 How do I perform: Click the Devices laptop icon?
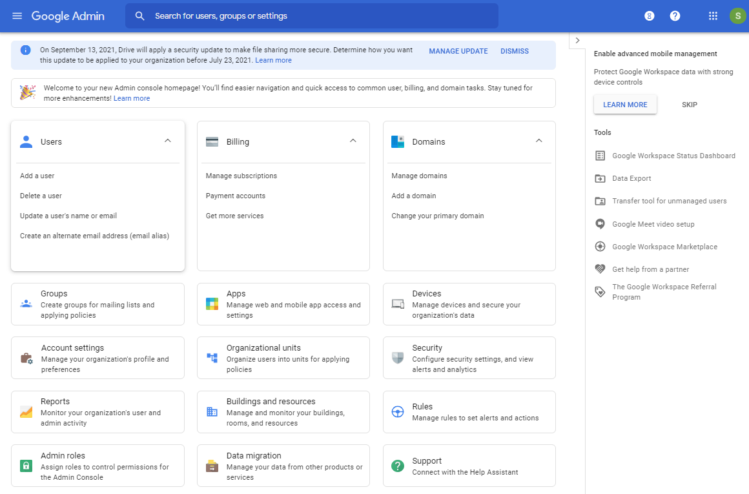pos(398,304)
